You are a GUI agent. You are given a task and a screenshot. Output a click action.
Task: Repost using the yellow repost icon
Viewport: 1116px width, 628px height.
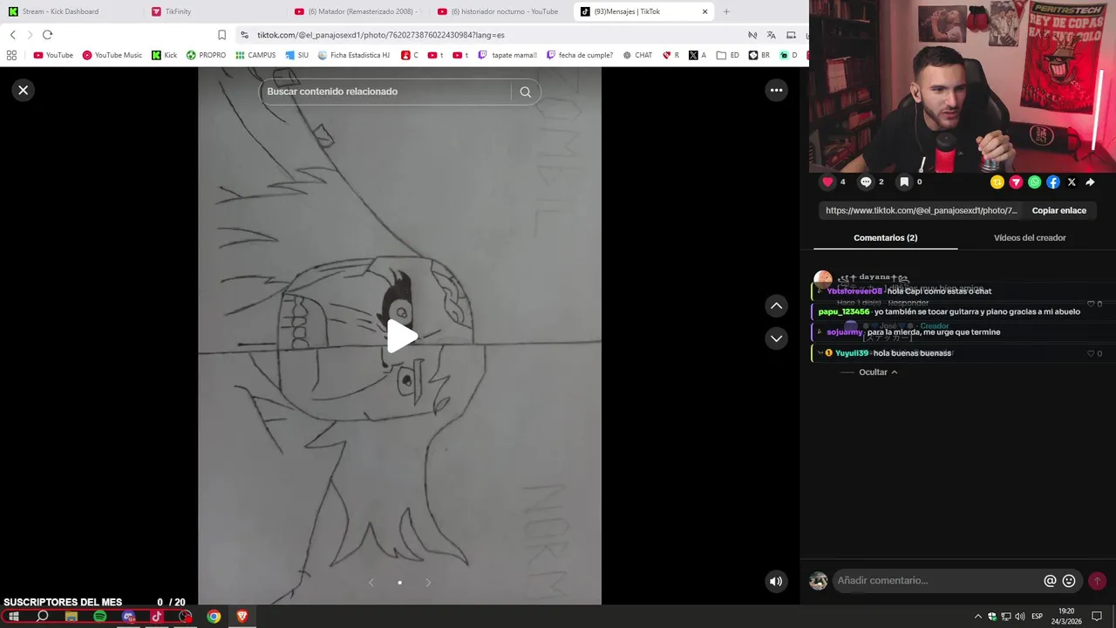coord(997,182)
